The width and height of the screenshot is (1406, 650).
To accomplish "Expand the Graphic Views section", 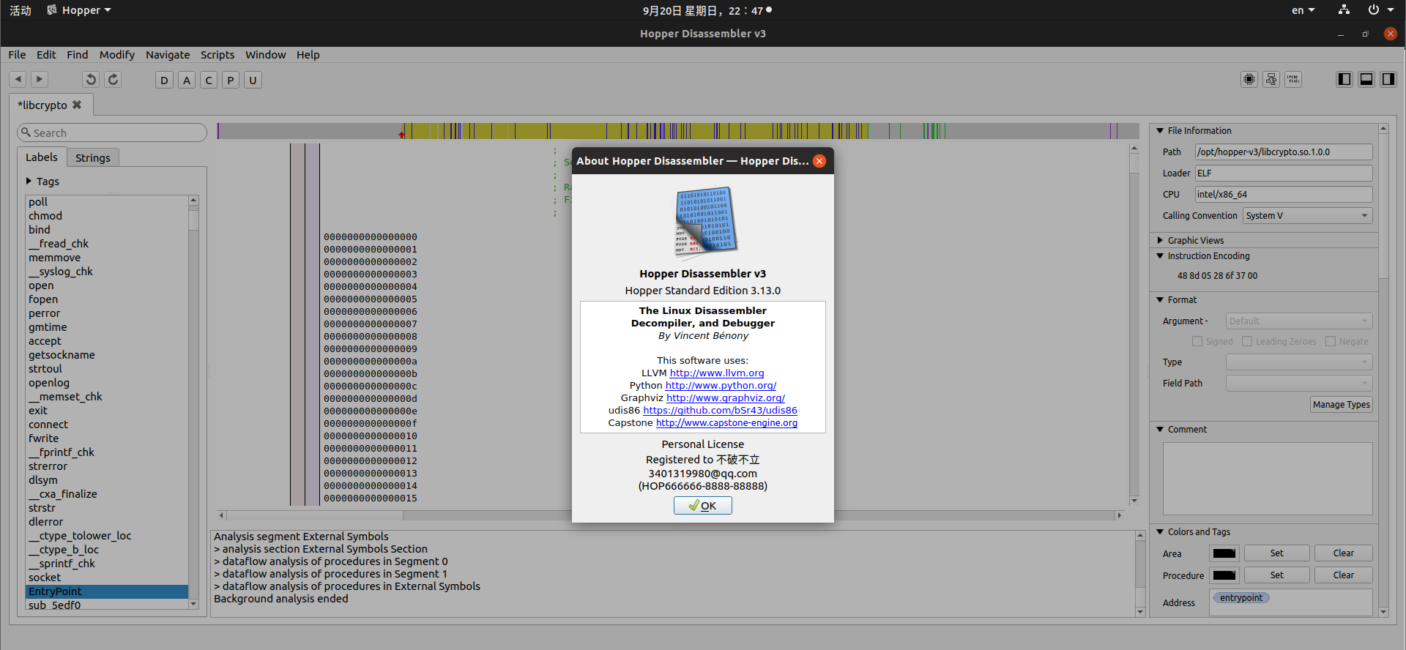I will (1160, 240).
